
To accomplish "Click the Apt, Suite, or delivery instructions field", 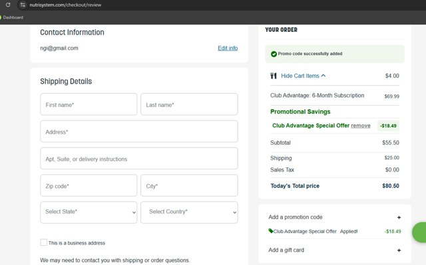I will (x=139, y=159).
